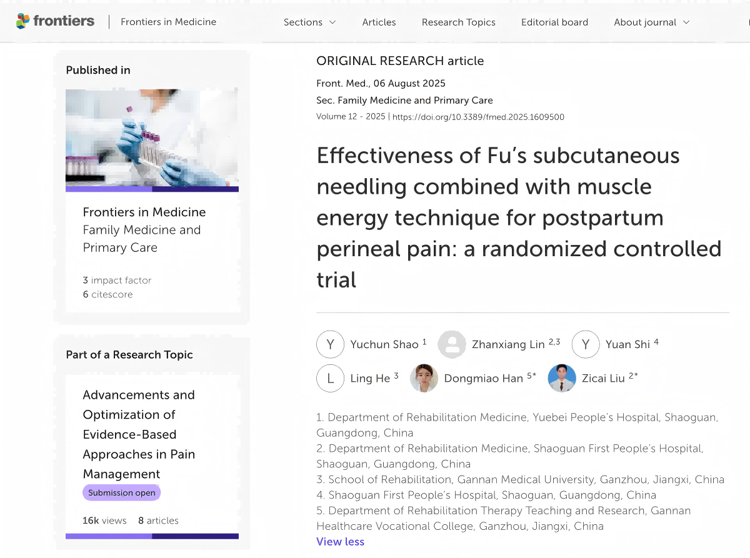Click the Frontiers in Medicine header link

coord(168,22)
